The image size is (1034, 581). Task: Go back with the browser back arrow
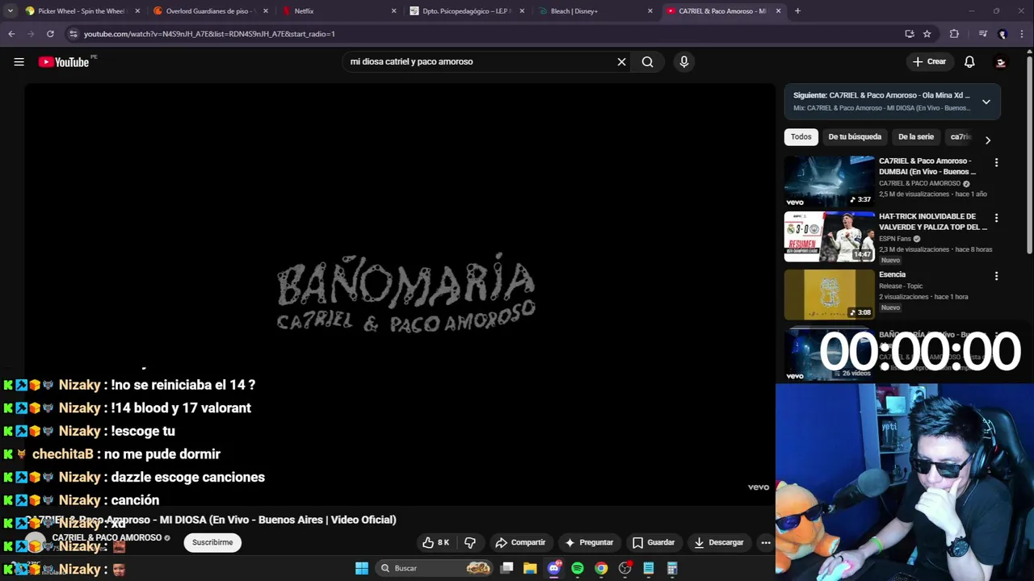coord(11,34)
